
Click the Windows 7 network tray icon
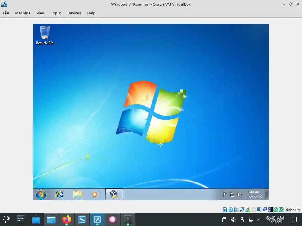pyautogui.click(x=232, y=195)
